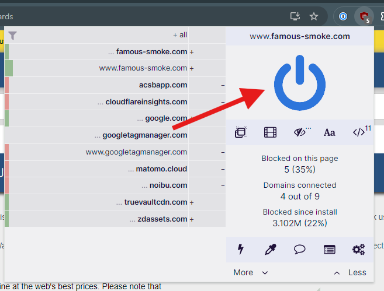Screen dimensions: 384x291
Task: Click the disable JavaScript code-brackets icon
Action: pyautogui.click(x=359, y=132)
